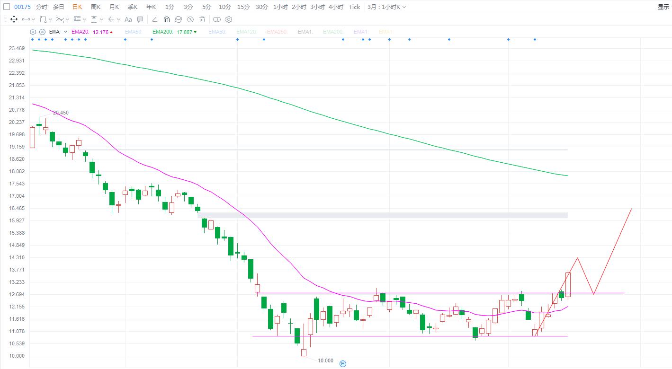This screenshot has height=369, width=672.
Task: Click the 00175 stock code link
Action: pos(22,7)
